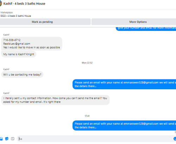Image resolution: width=176 pixels, height=144 pixels.
Task: Select the 'Will u be contacting me today?' message
Action: click(22, 74)
